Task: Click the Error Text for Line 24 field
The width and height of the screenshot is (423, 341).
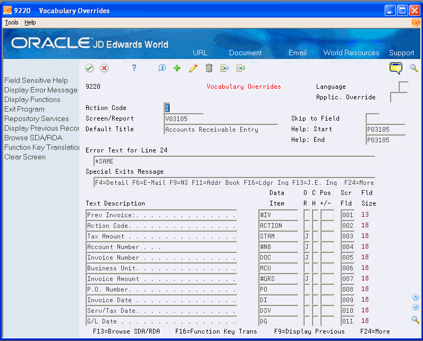Action: coord(234,161)
